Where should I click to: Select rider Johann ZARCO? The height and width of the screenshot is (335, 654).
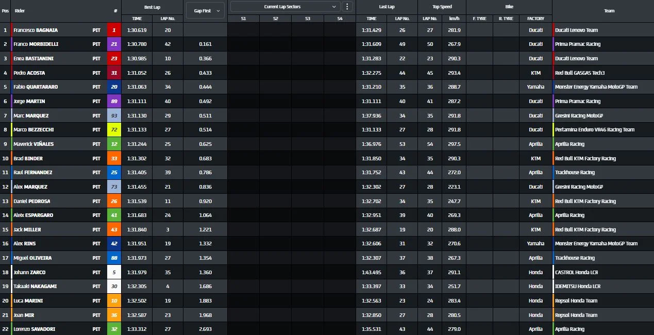point(29,273)
